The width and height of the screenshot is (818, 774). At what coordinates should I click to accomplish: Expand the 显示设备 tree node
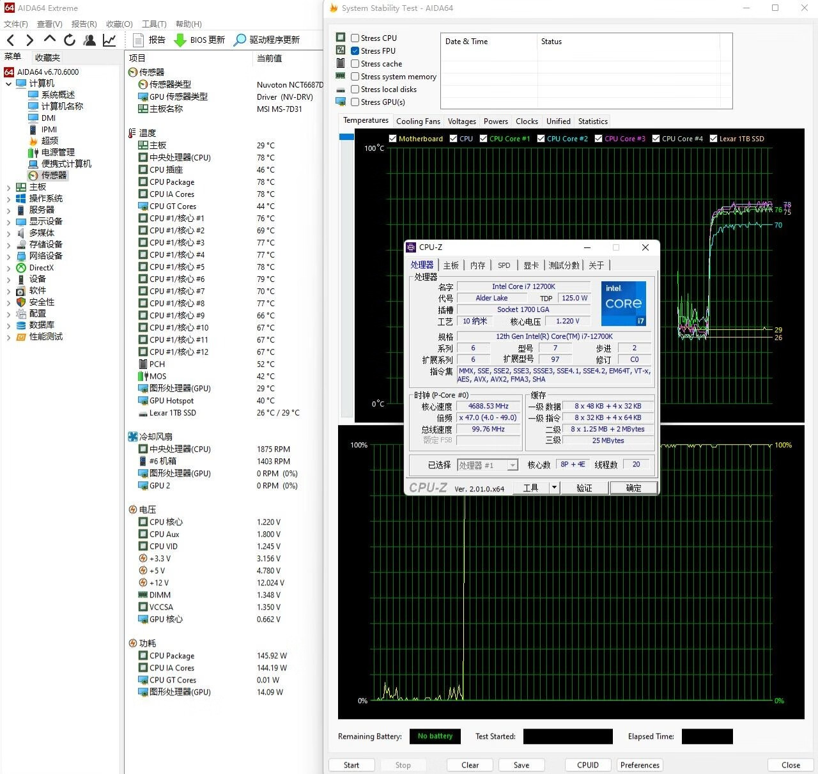[x=8, y=222]
